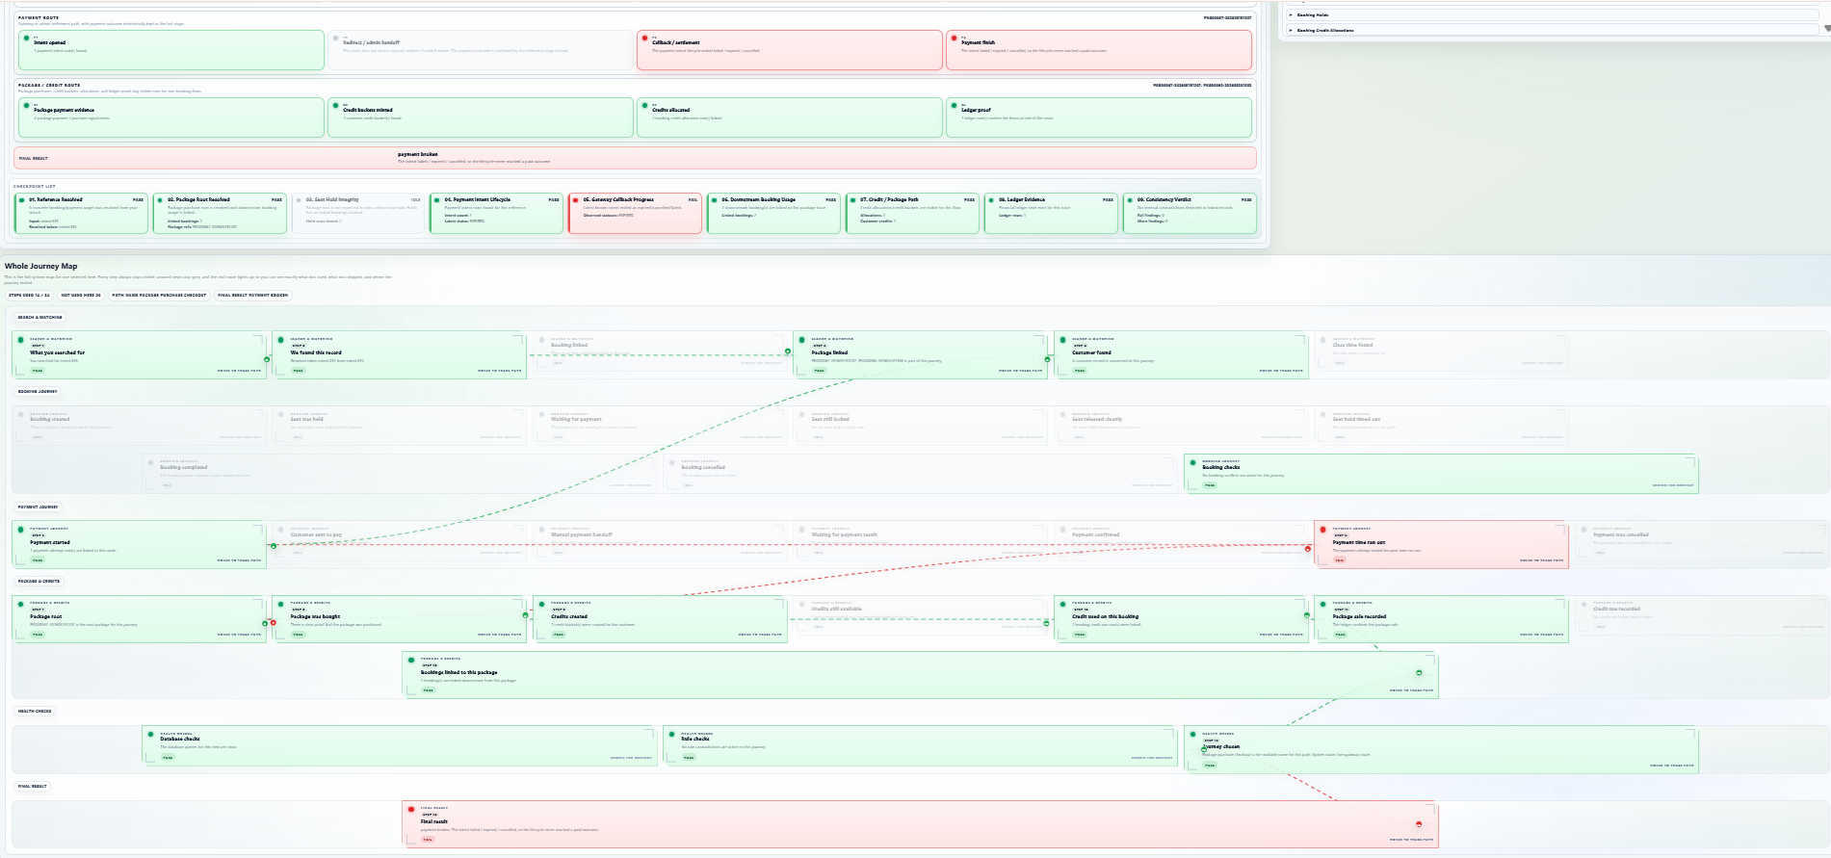Select the Package was bought node title
The image size is (1831, 858).
[315, 616]
